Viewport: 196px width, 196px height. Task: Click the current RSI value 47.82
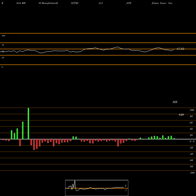[x=180, y=49]
